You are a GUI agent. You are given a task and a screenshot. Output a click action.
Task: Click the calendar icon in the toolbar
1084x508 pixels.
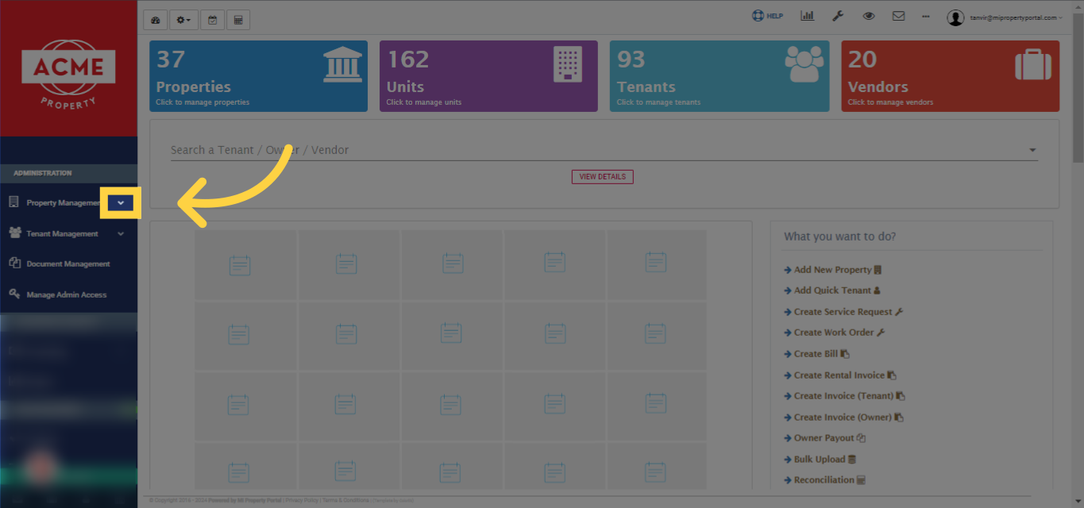click(x=212, y=19)
